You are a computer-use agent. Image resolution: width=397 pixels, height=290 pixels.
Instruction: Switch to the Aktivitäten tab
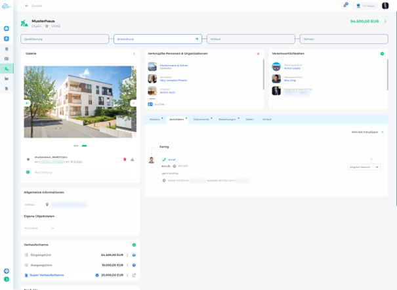[177, 119]
